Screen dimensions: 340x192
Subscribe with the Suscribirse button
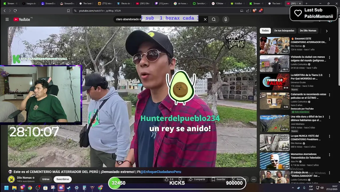pos(63,179)
